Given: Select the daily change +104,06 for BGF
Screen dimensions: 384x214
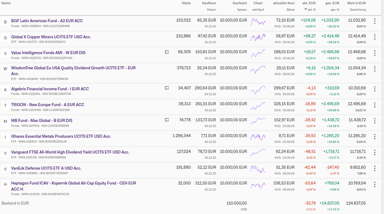Looking at the screenshot, I should click(x=308, y=20).
